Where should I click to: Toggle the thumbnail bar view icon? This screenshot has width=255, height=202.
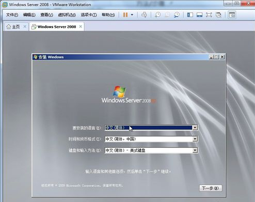[x=199, y=15]
